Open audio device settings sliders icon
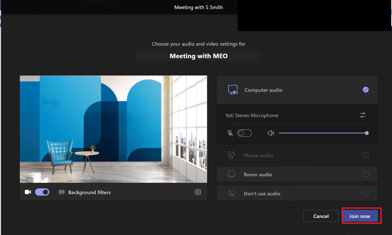The width and height of the screenshot is (392, 235). tap(363, 115)
